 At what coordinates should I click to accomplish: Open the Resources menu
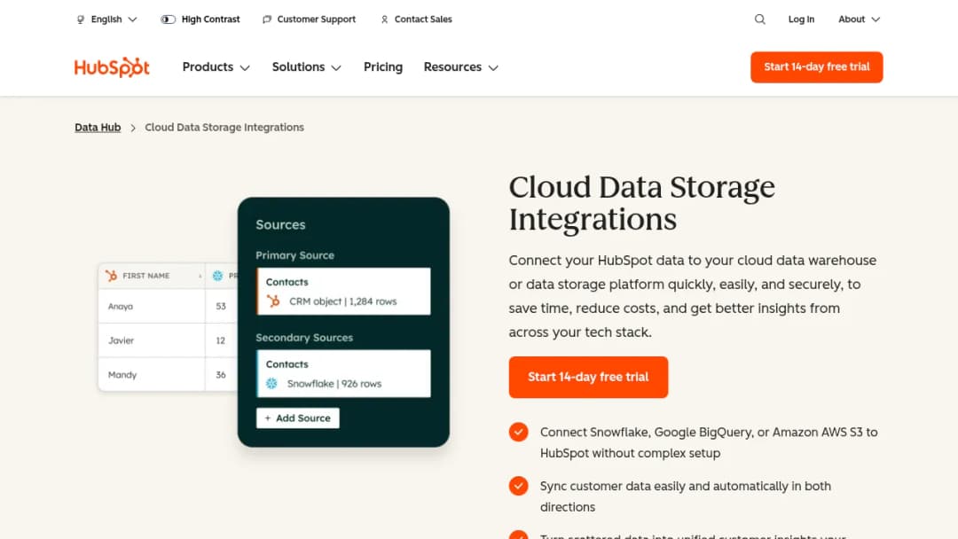(461, 67)
